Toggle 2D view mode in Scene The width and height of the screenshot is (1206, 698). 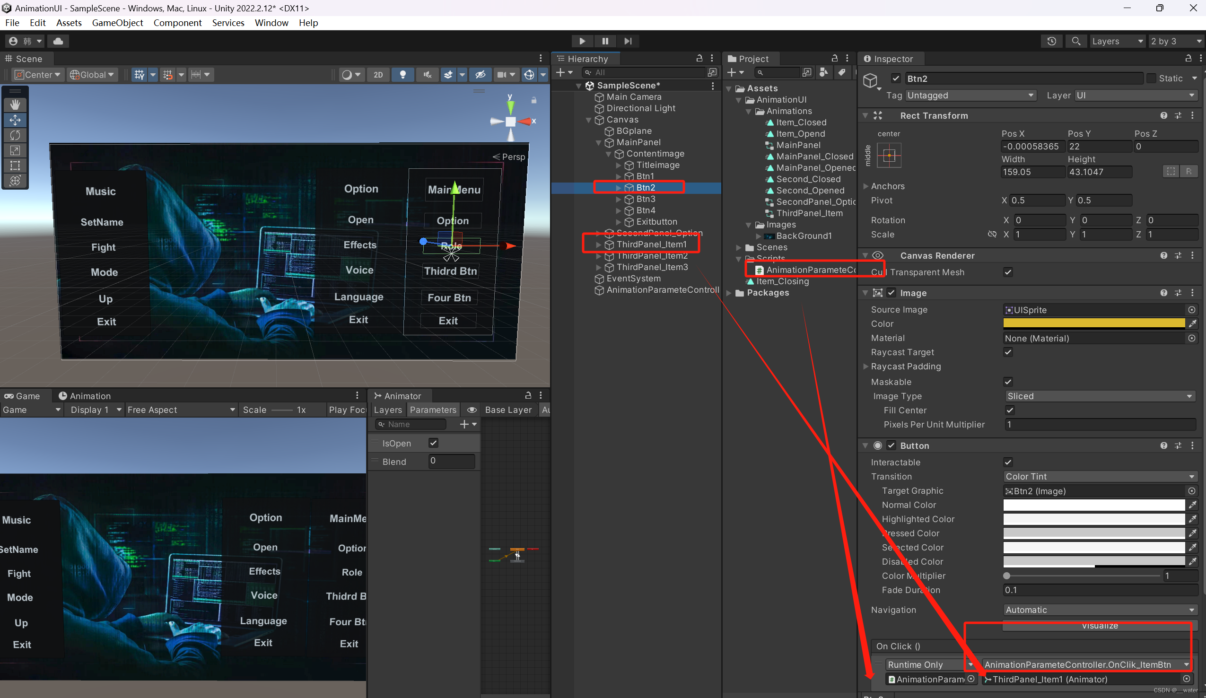pos(378,75)
